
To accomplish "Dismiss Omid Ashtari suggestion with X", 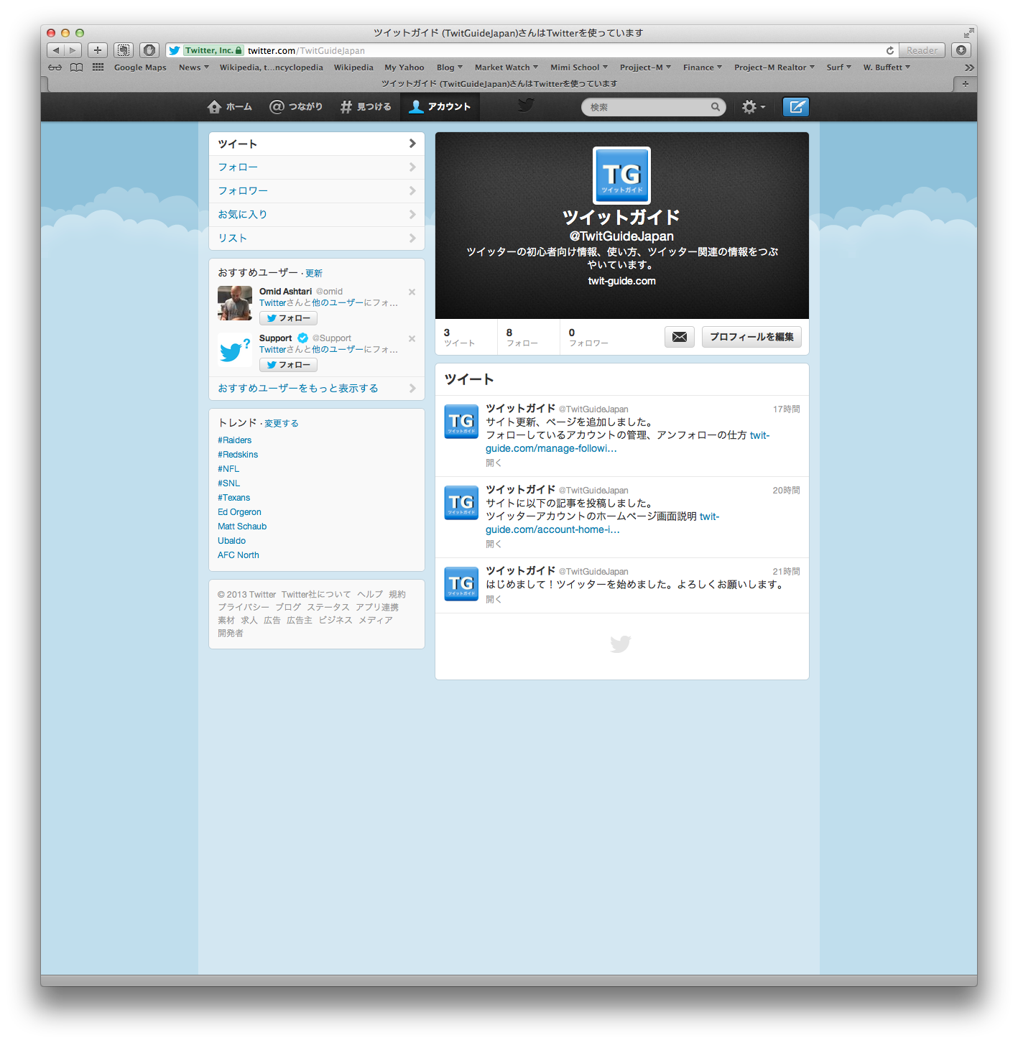I will click(412, 292).
